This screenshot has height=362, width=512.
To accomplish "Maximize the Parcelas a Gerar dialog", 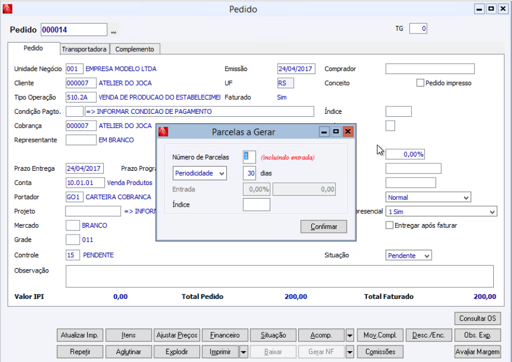I will click(x=336, y=131).
